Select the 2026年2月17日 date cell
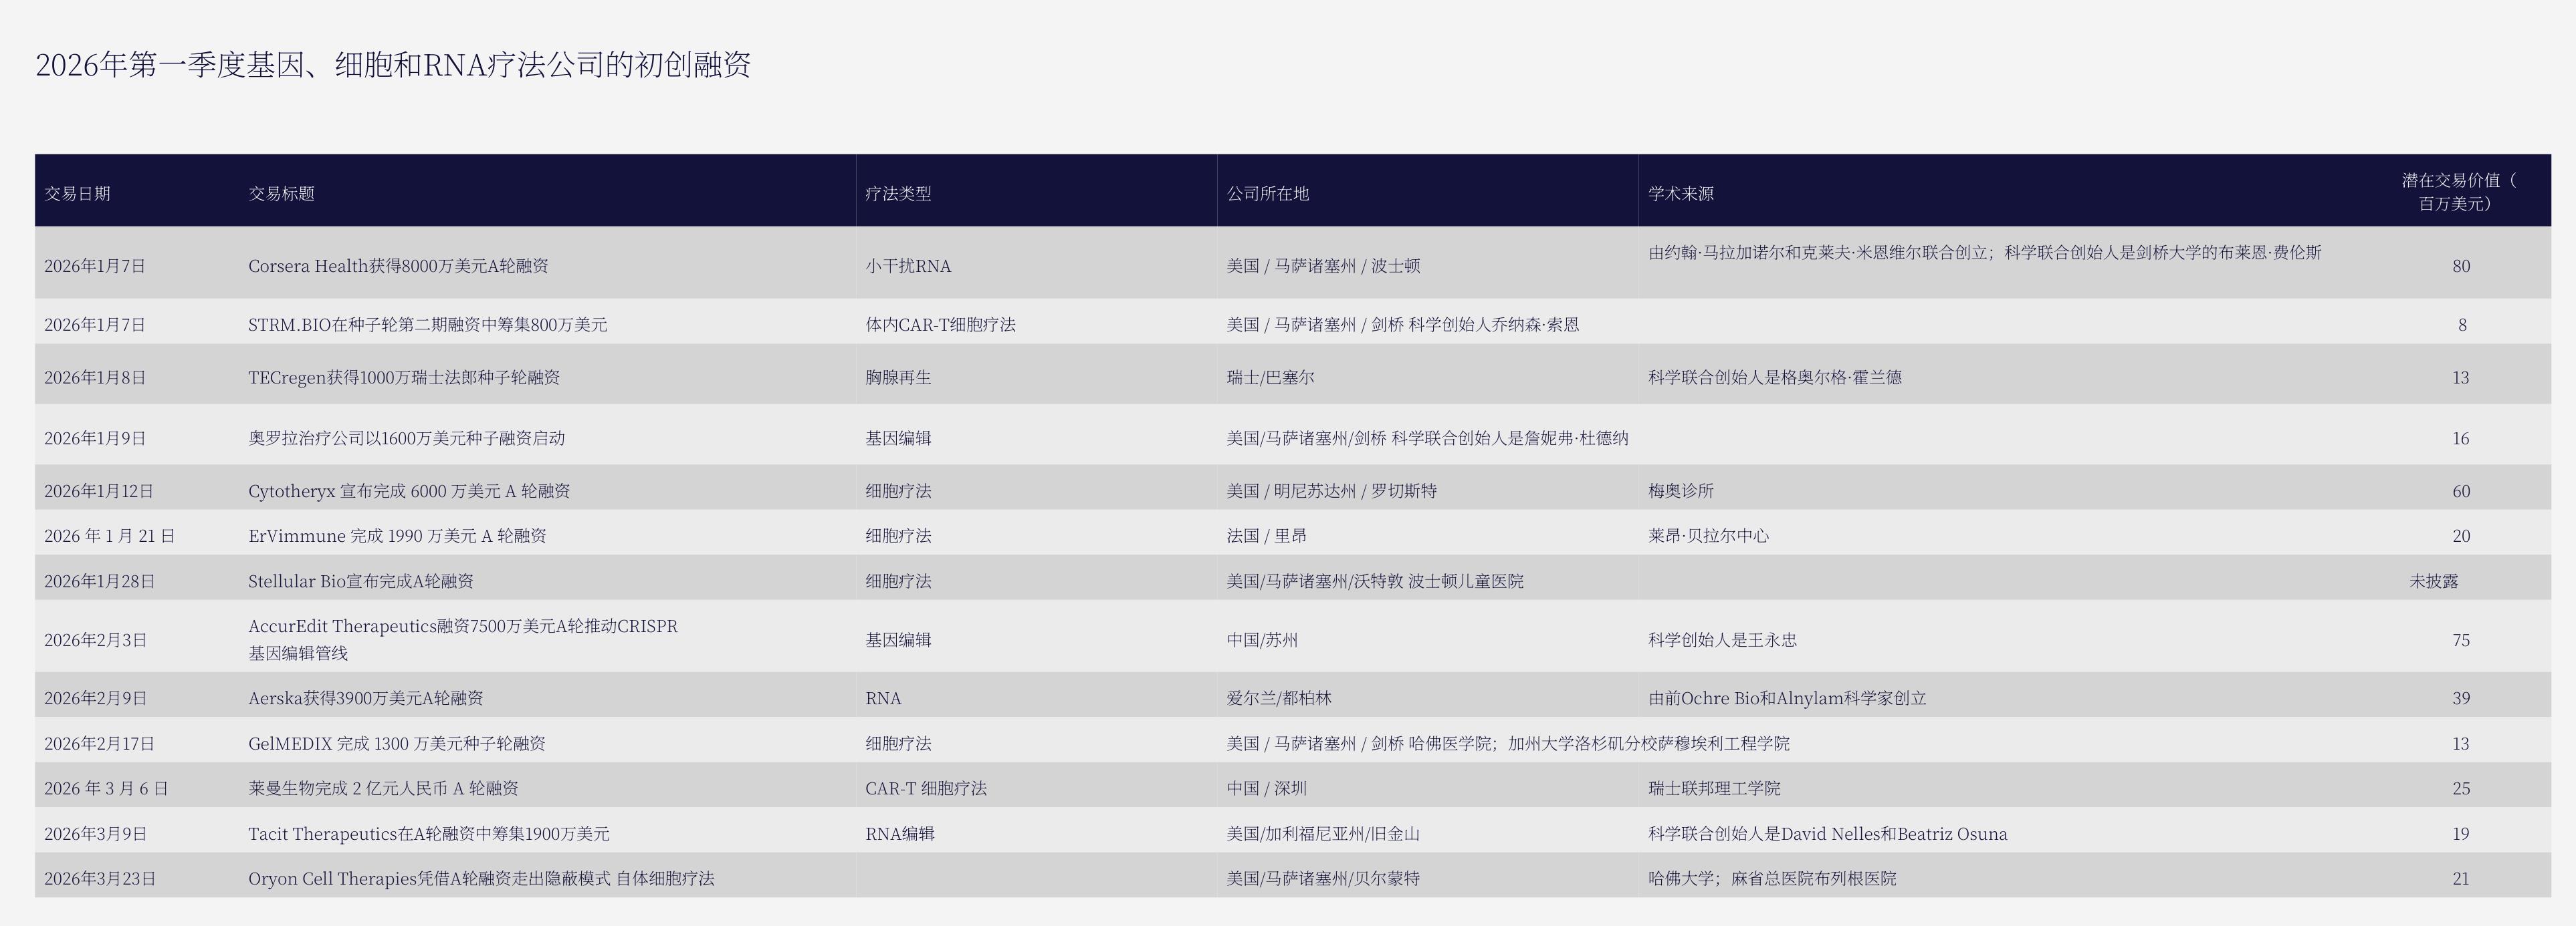The image size is (2576, 926). coord(99,744)
